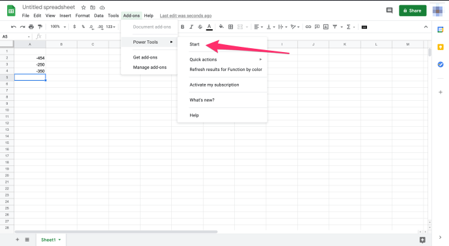The width and height of the screenshot is (449, 246).
Task: Expand the Quick actions submenu
Action: [x=222, y=60]
